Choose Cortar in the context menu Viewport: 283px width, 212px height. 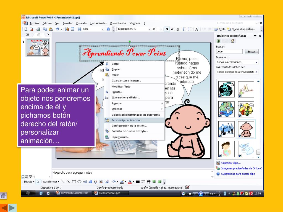pos(134,64)
